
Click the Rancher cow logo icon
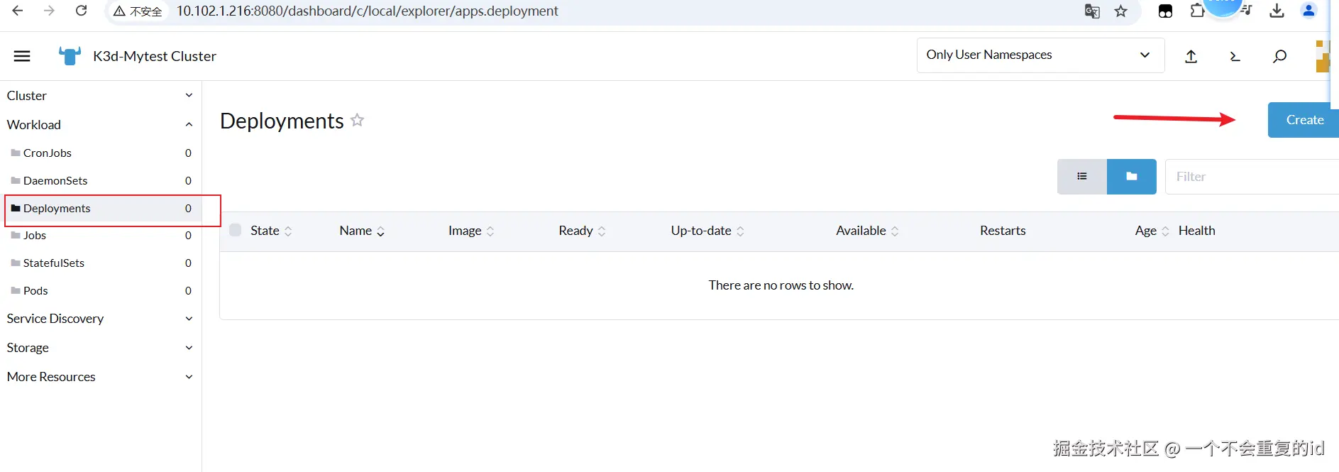pyautogui.click(x=70, y=56)
